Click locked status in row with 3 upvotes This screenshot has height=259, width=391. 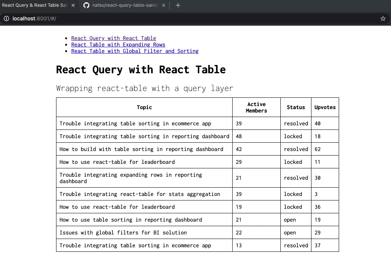293,194
